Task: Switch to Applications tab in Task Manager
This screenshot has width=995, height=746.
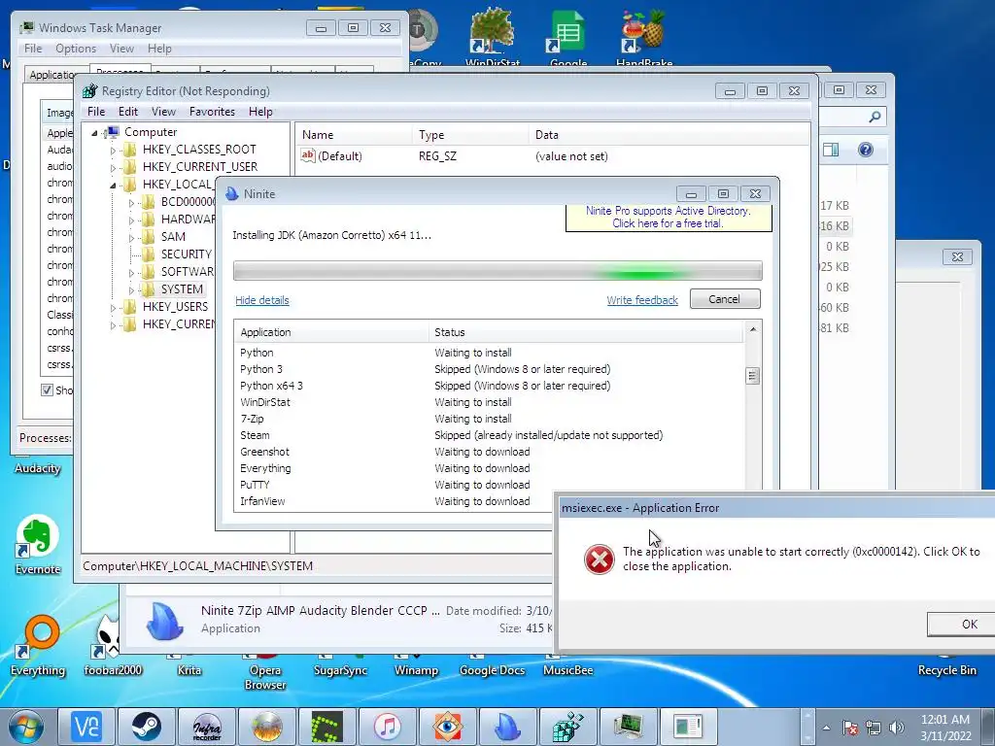Action: [x=54, y=75]
